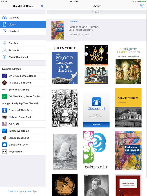Tap the Patrick's CloudShelf red icon
The width and height of the screenshot is (147, 196).
pyautogui.click(x=4, y=83)
